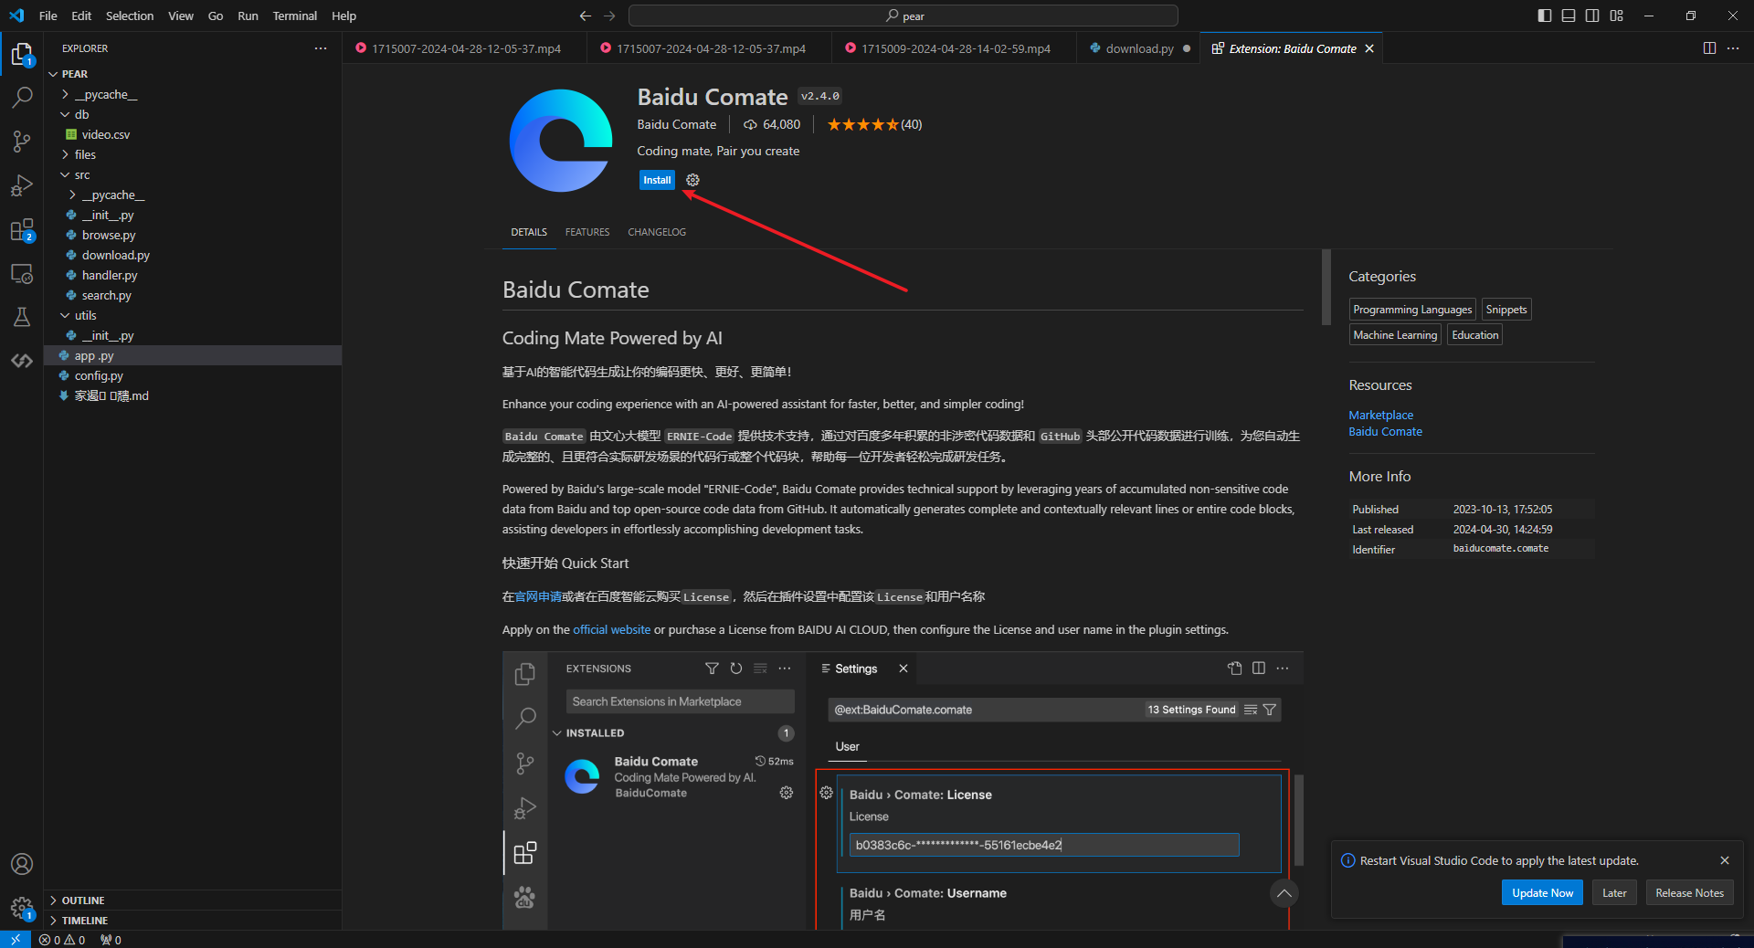This screenshot has width=1754, height=948.
Task: Select the Machine Learning category
Action: tap(1395, 335)
